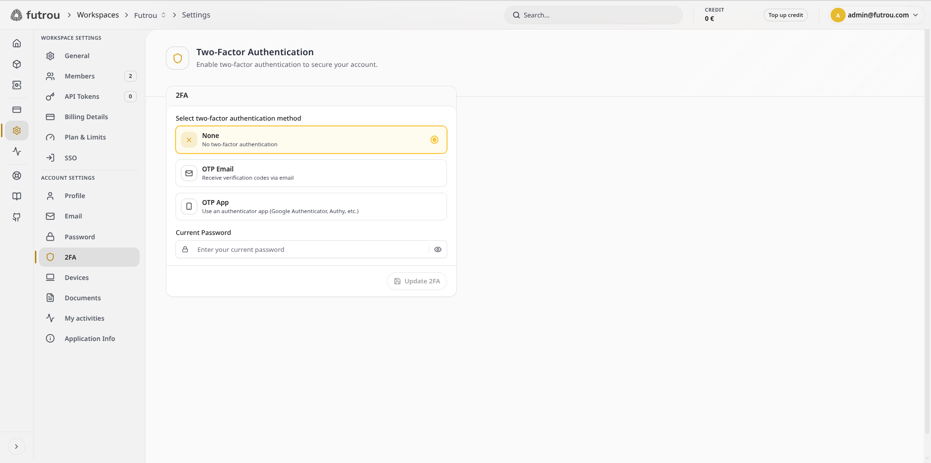The width and height of the screenshot is (931, 463).
Task: Open SSO settings
Action: pos(89,158)
